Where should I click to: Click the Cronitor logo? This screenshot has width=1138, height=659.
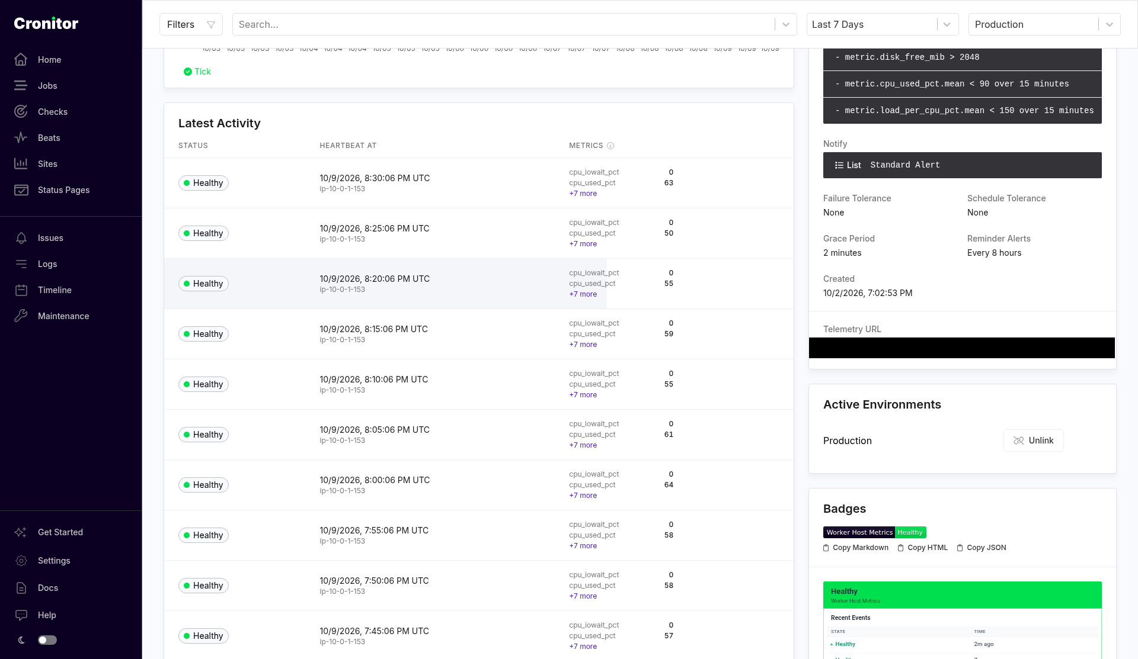46,23
